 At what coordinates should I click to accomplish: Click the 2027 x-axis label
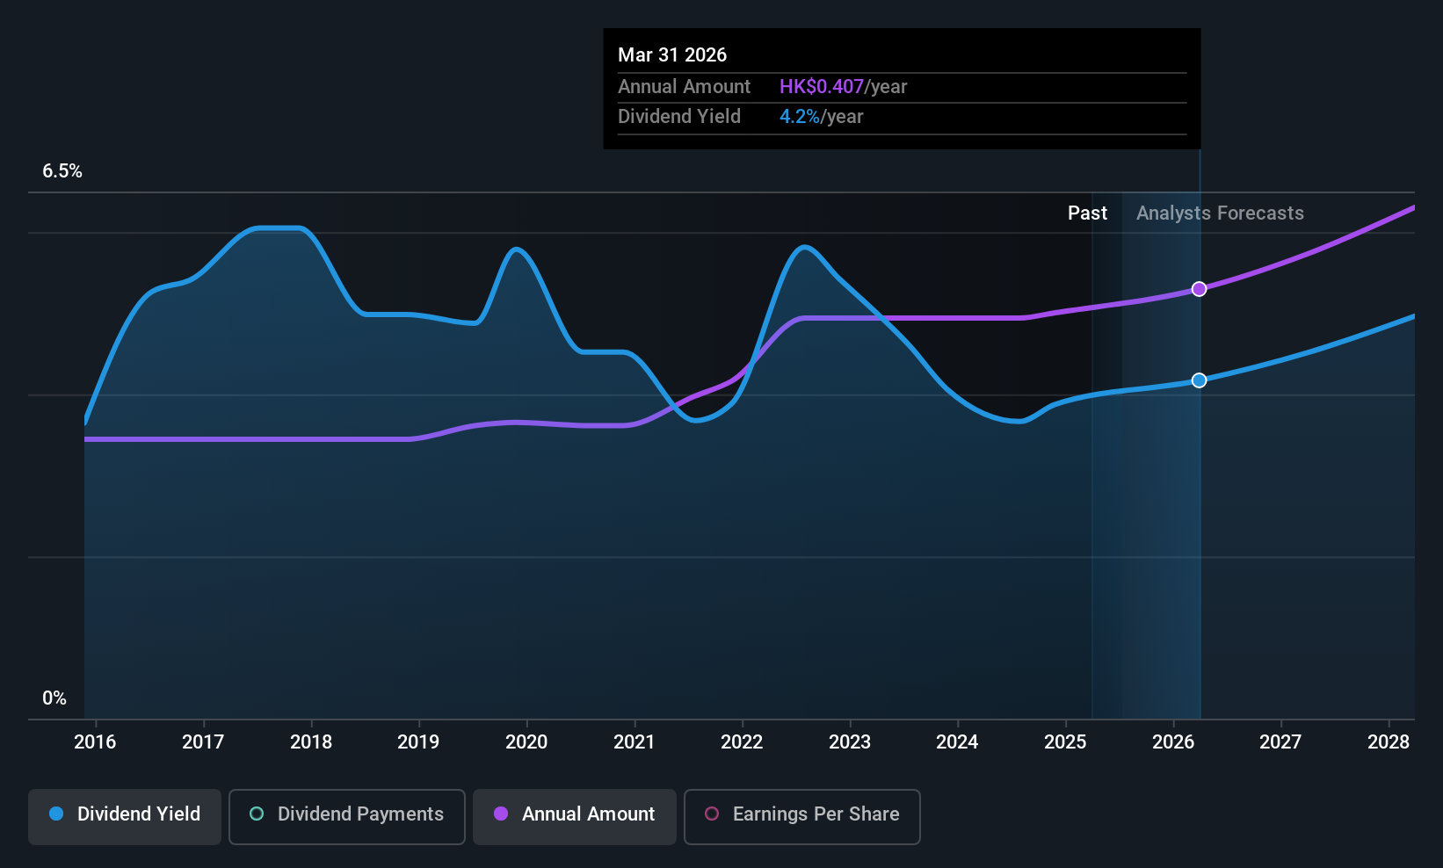[x=1280, y=742]
